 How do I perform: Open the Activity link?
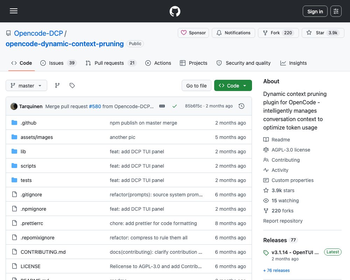[x=276, y=170]
